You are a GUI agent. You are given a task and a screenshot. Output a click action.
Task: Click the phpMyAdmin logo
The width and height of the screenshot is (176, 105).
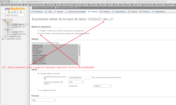pyautogui.click(x=15, y=8)
